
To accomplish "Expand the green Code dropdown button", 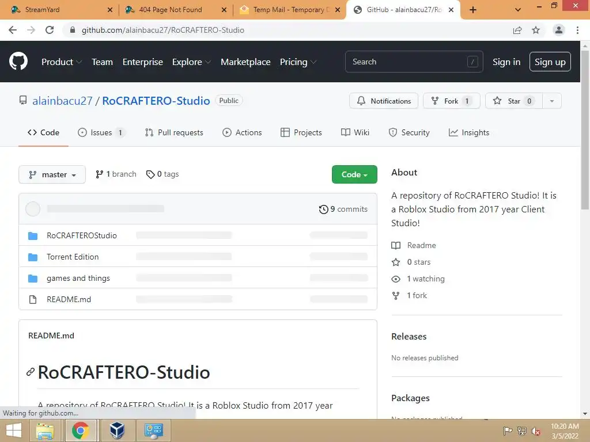I will [x=354, y=174].
